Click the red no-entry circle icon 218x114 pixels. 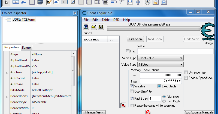pos(148,112)
